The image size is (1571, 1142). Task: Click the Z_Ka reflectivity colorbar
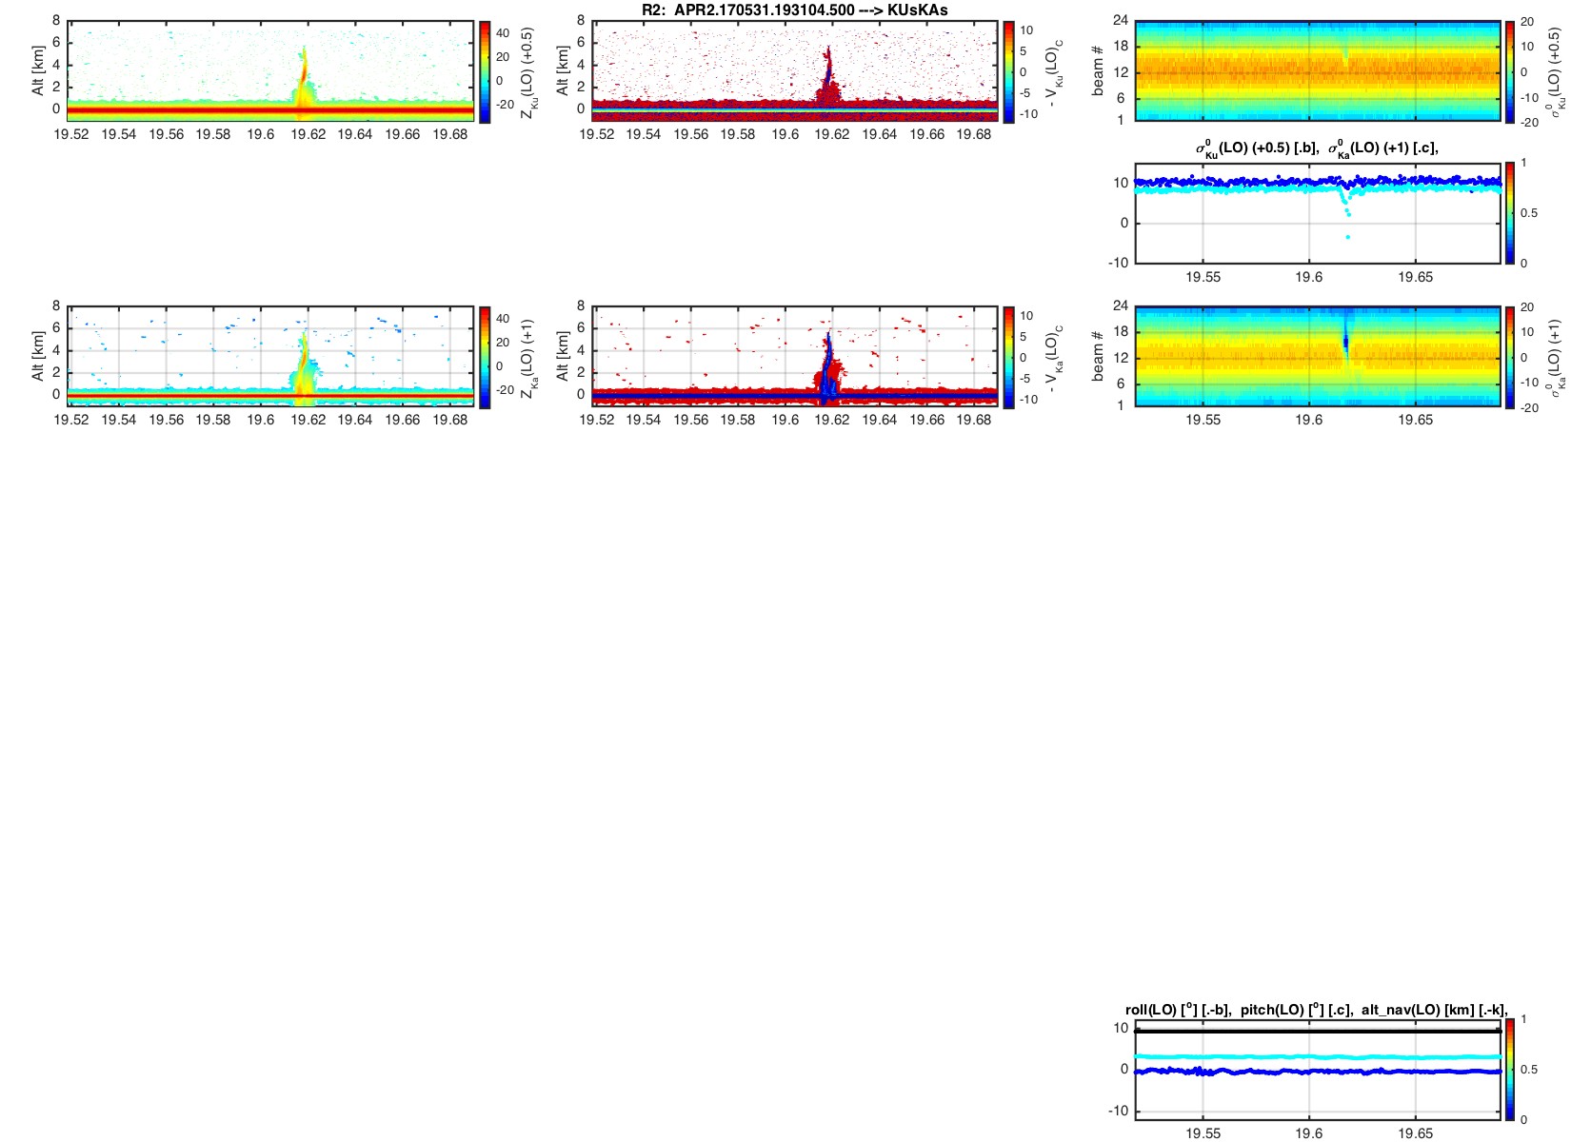pos(485,357)
